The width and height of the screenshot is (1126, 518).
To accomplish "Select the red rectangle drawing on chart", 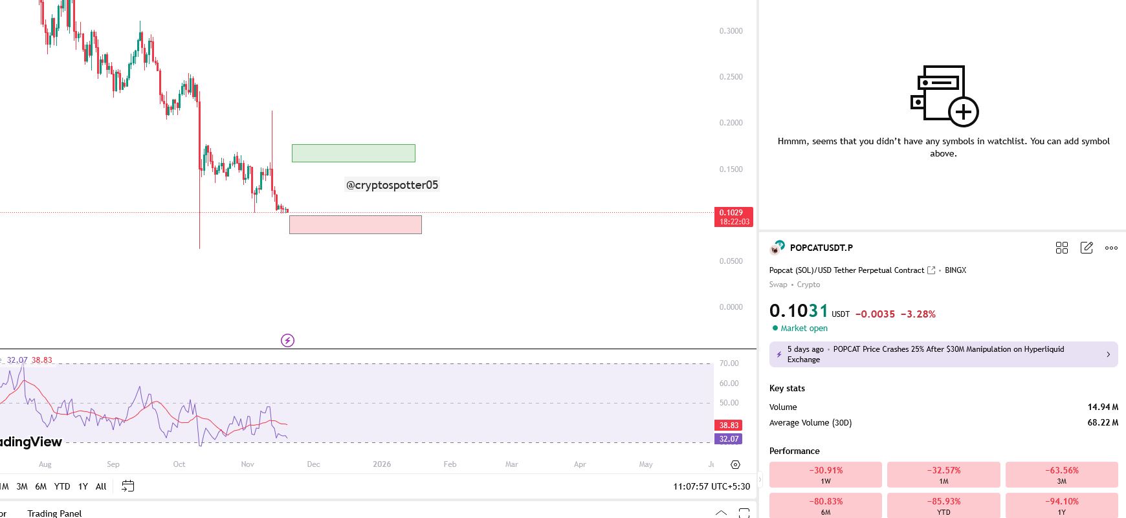I will tap(355, 224).
